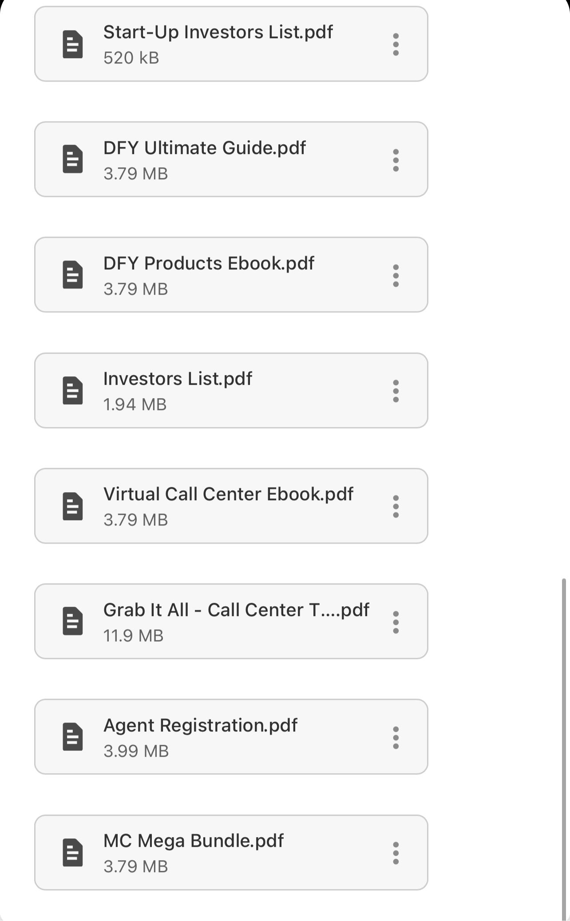Open the Virtual Call Center Ebook.pdf file name
This screenshot has width=570, height=921.
228,494
